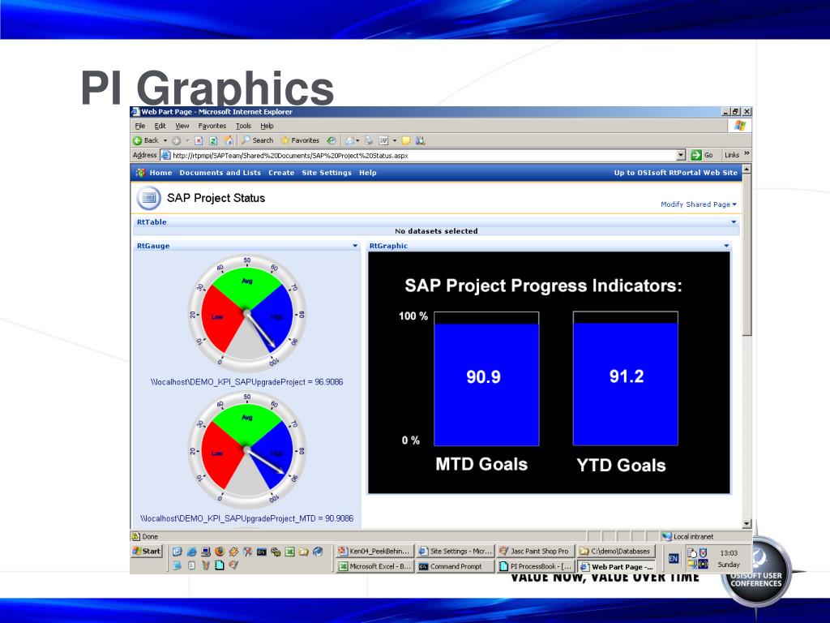Open the Search toolbar button
Image resolution: width=830 pixels, height=623 pixels.
point(258,140)
